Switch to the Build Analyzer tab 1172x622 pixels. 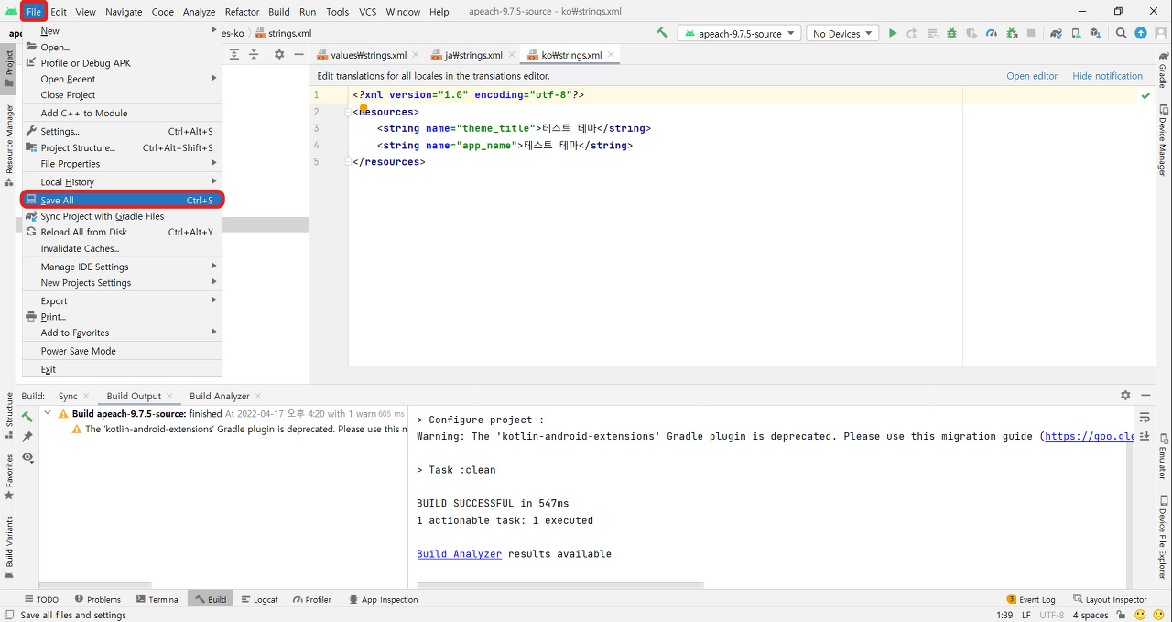[x=220, y=396]
